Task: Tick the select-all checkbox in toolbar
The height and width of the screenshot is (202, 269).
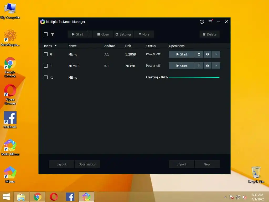Action: [x=46, y=34]
